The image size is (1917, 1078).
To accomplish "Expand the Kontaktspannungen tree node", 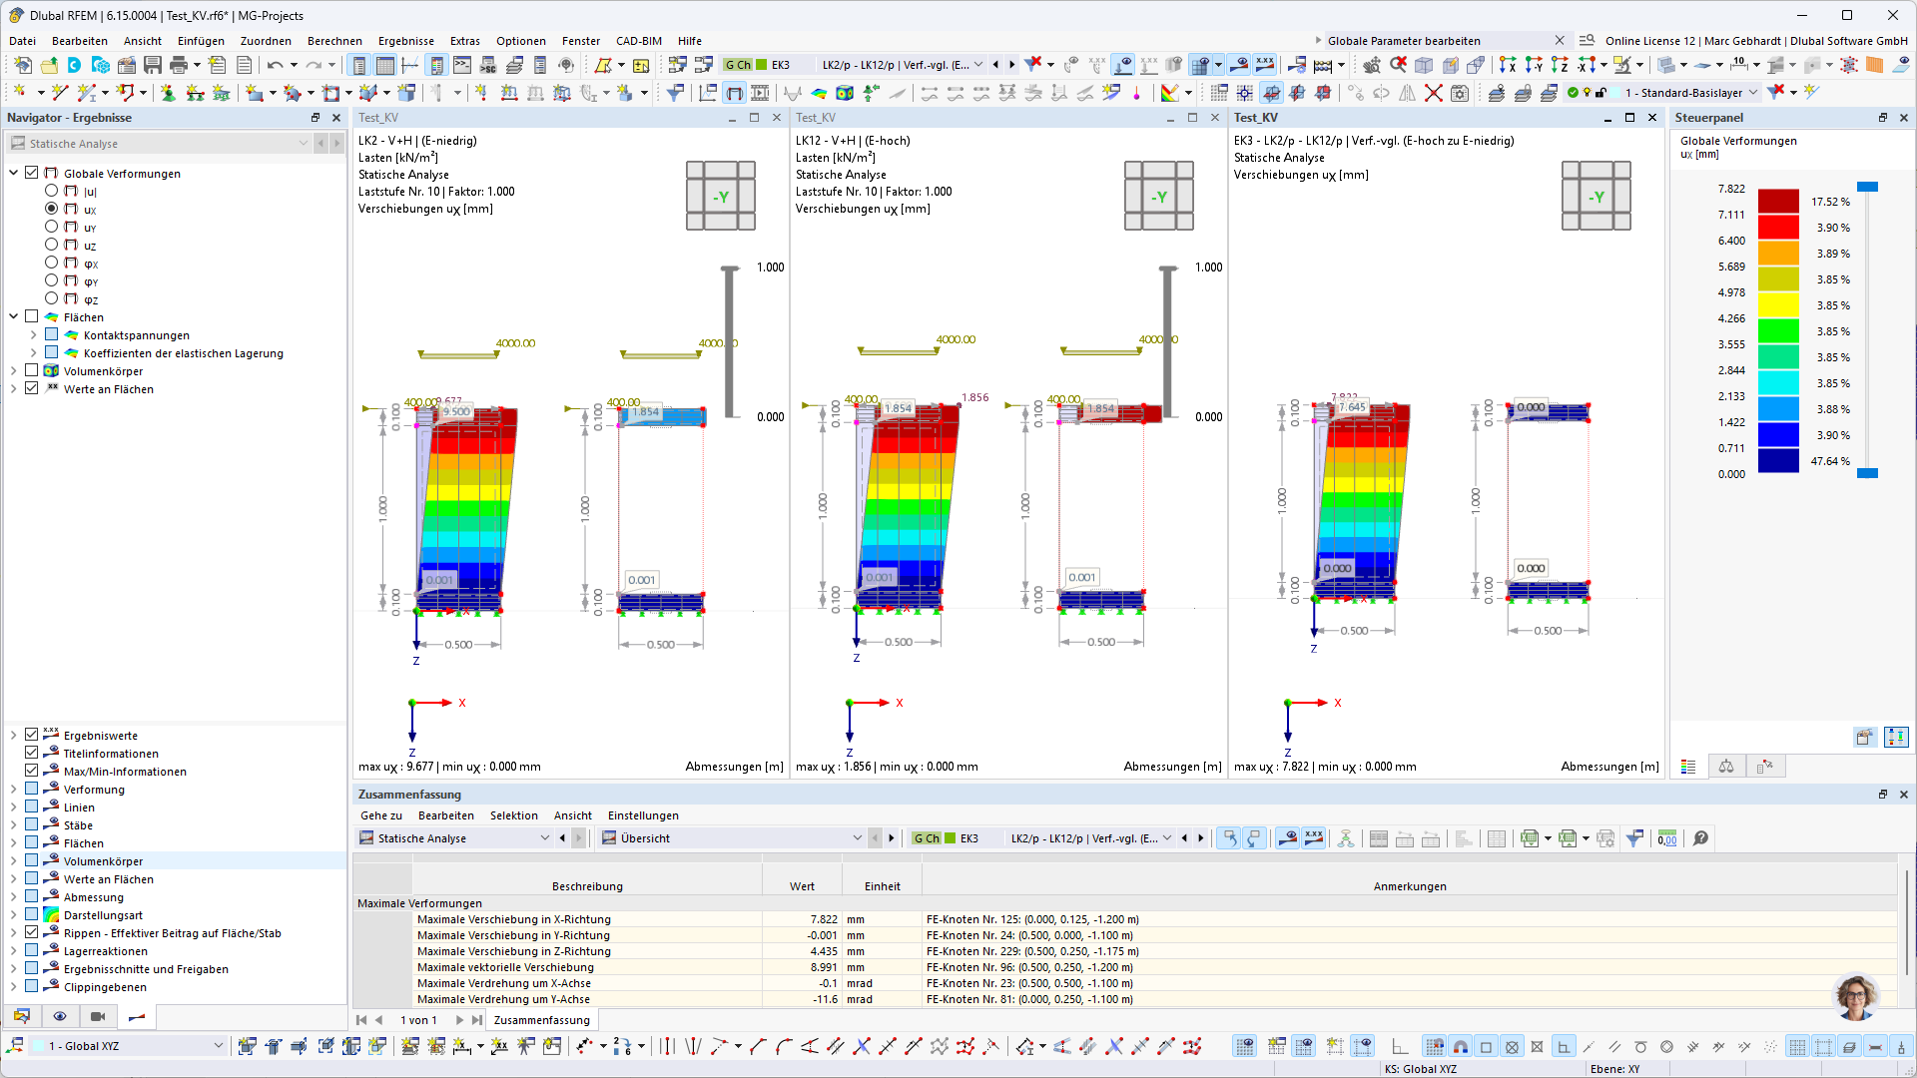I will 33,335.
